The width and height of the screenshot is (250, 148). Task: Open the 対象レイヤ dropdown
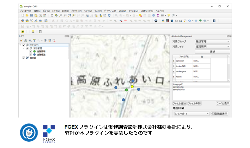pyautogui.click(x=212, y=46)
